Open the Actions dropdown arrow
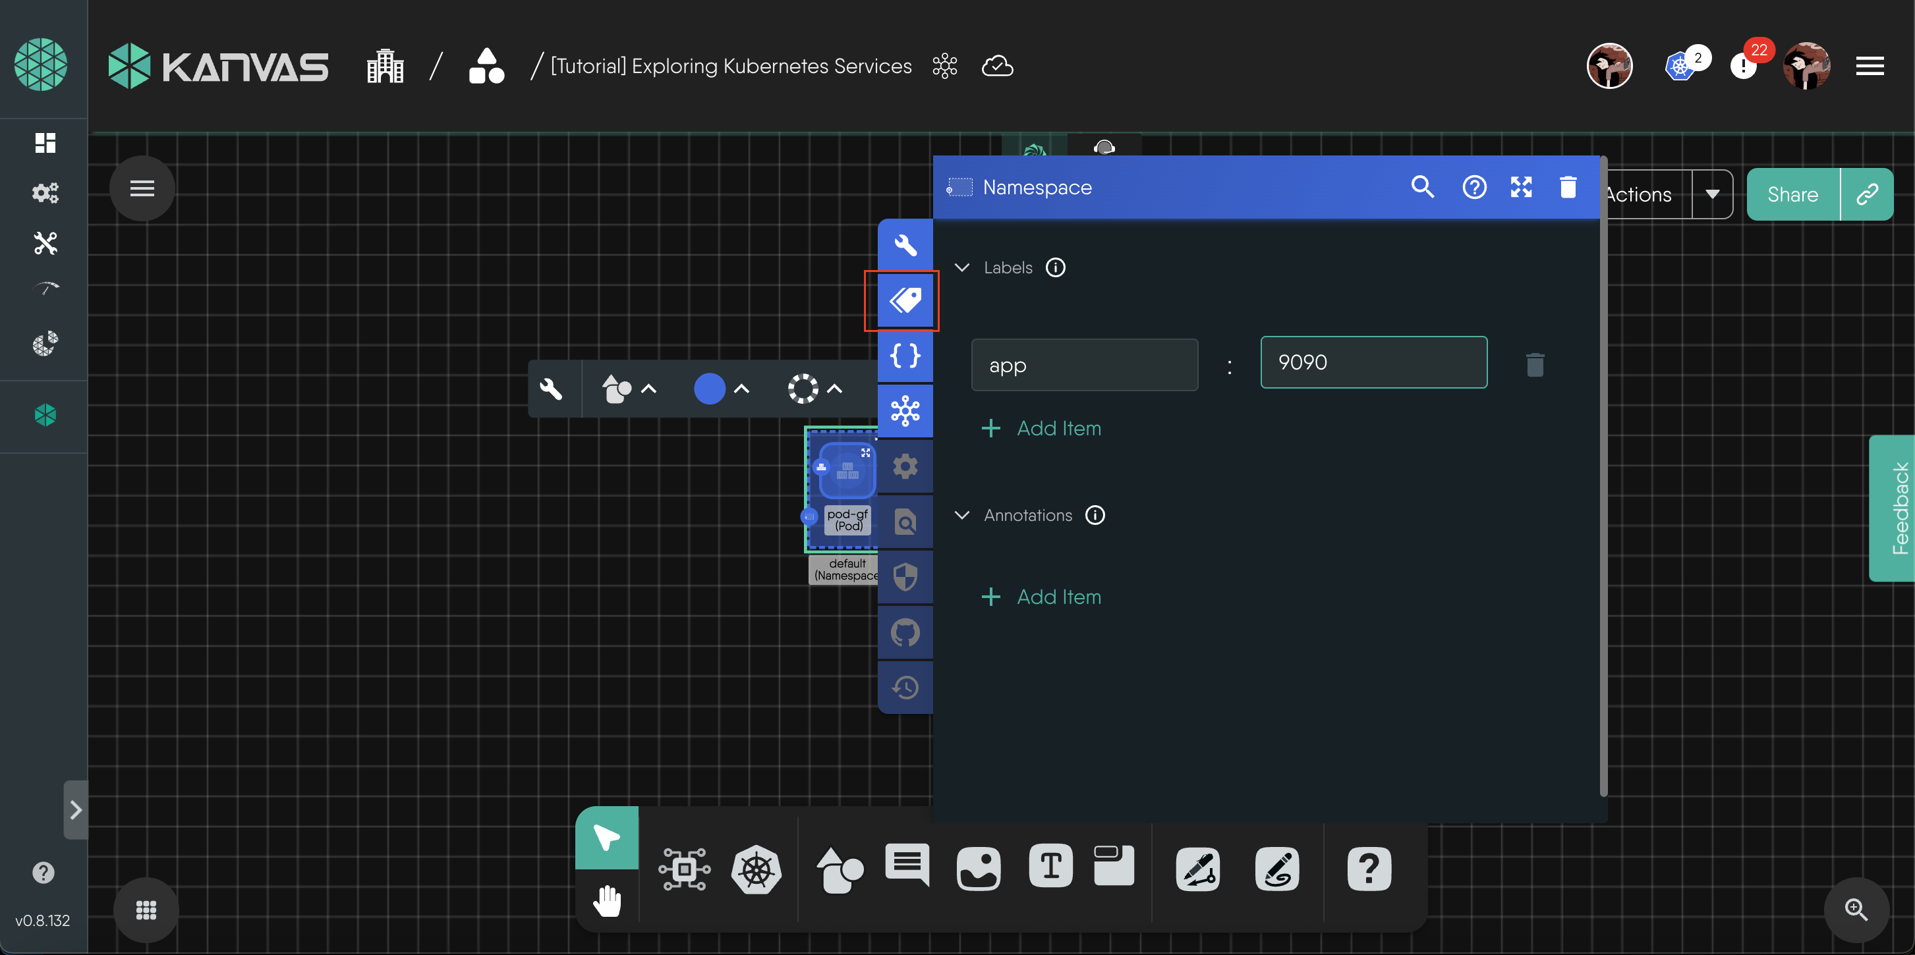The width and height of the screenshot is (1915, 955). [x=1712, y=195]
